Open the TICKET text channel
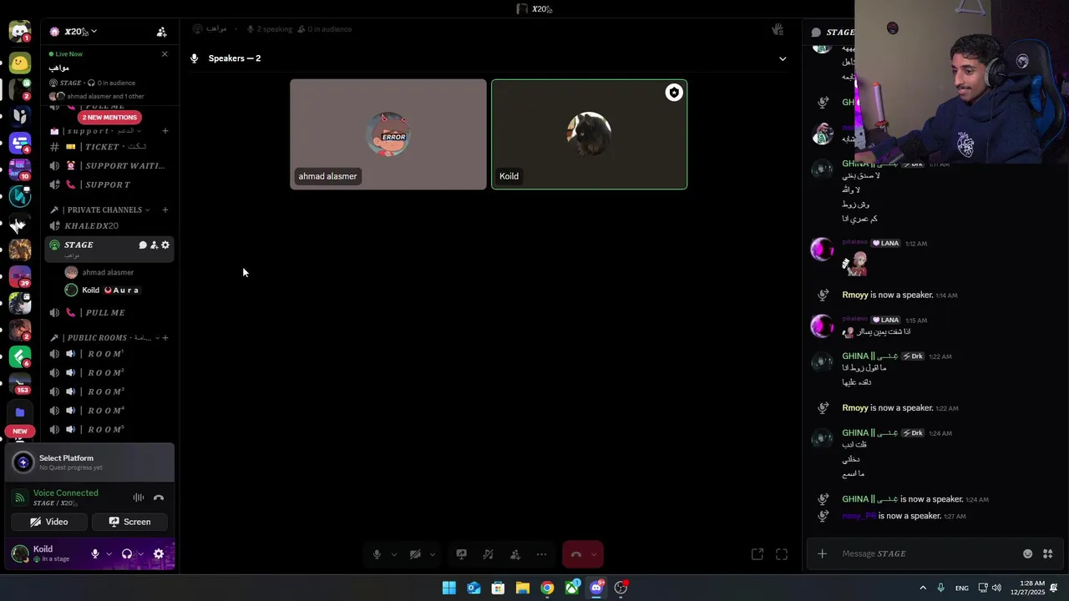This screenshot has height=601, width=1069. [x=109, y=147]
